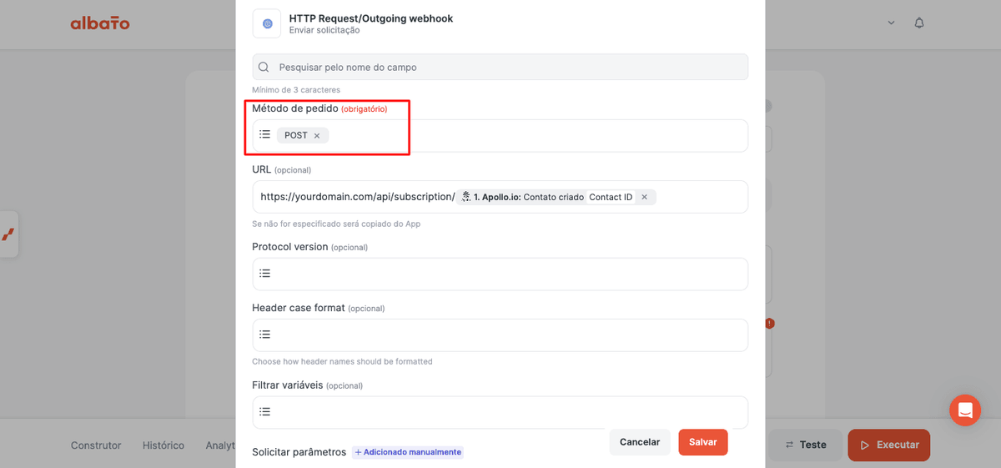
Task: Open the notifications bell
Action: pyautogui.click(x=919, y=23)
